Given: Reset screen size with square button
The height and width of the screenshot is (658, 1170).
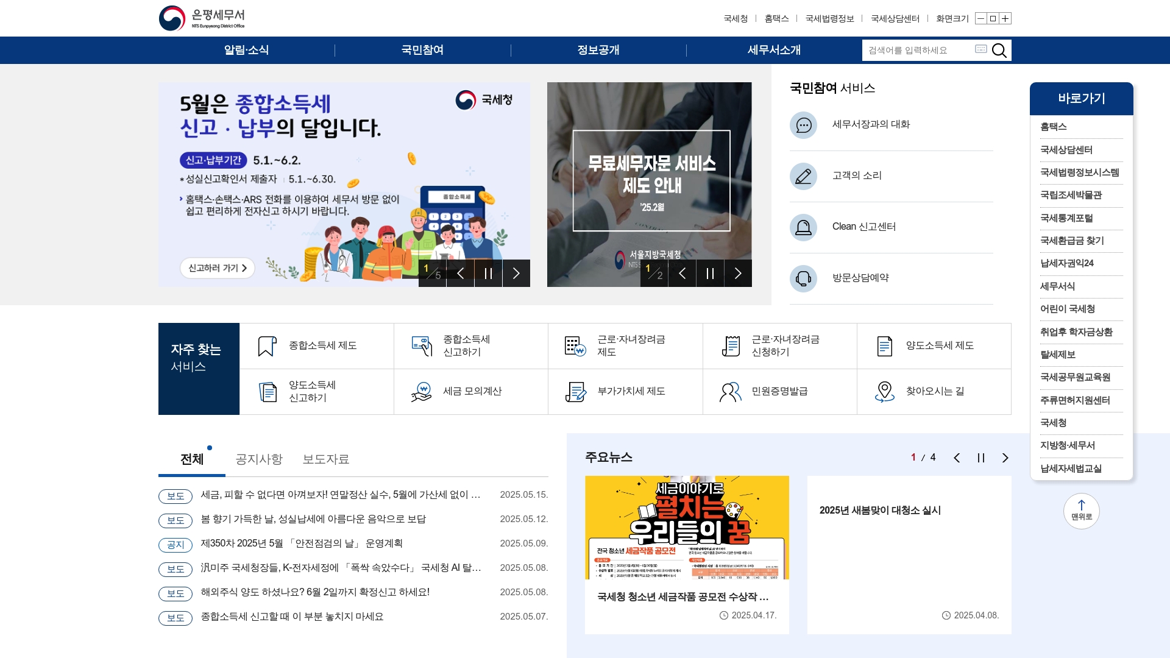Looking at the screenshot, I should click(993, 18).
